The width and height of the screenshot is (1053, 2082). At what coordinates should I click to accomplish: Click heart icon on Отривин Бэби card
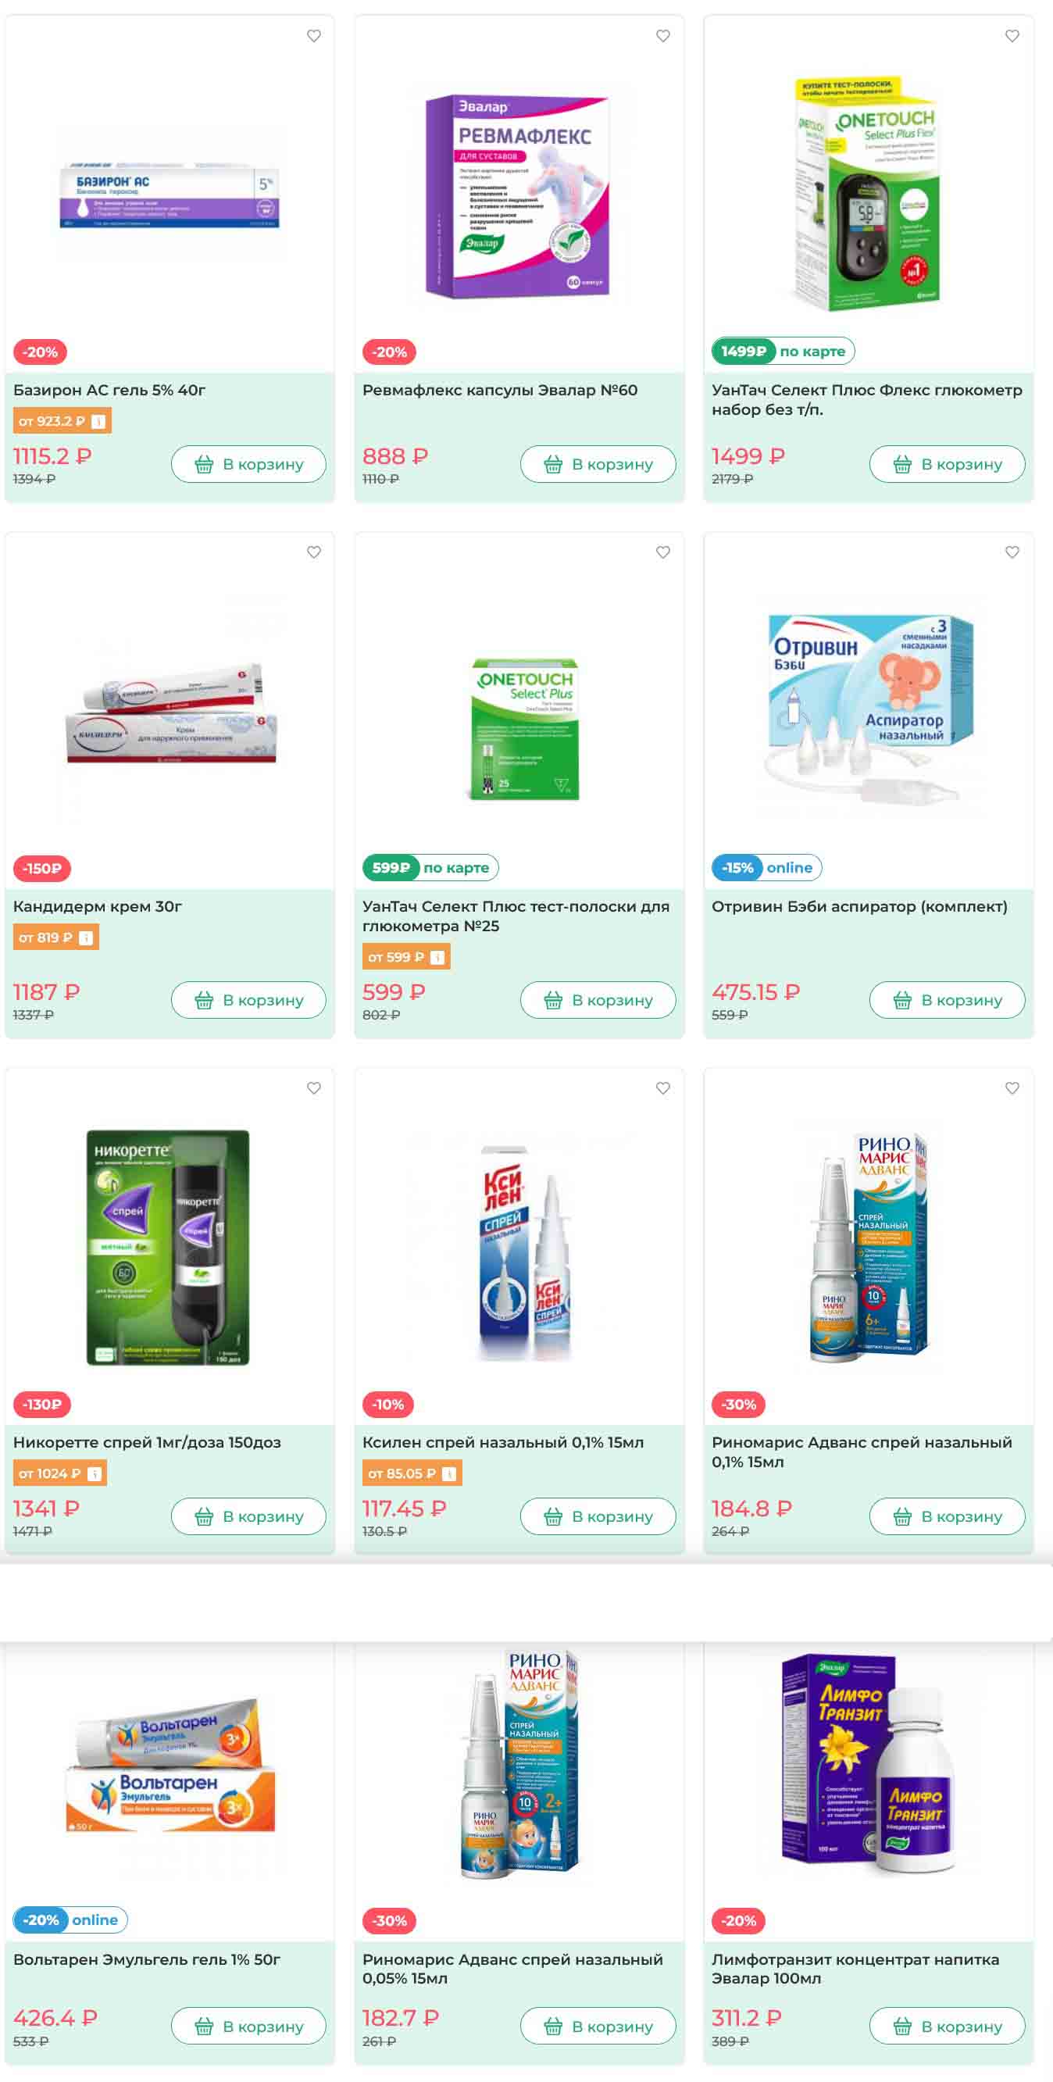[x=1012, y=552]
